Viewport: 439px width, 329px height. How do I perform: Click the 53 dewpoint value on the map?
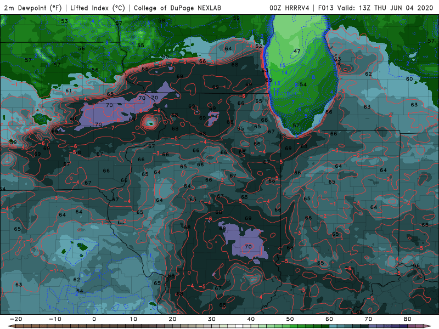(x=64, y=21)
